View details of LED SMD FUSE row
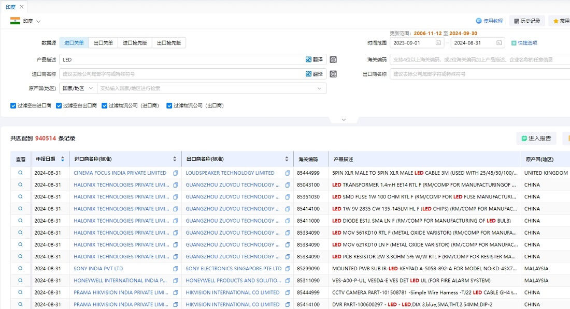The image size is (570, 309). coord(20,196)
